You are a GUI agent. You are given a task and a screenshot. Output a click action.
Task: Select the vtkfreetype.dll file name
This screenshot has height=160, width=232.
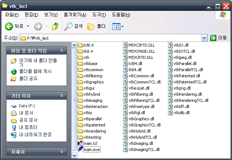(x=142, y=107)
